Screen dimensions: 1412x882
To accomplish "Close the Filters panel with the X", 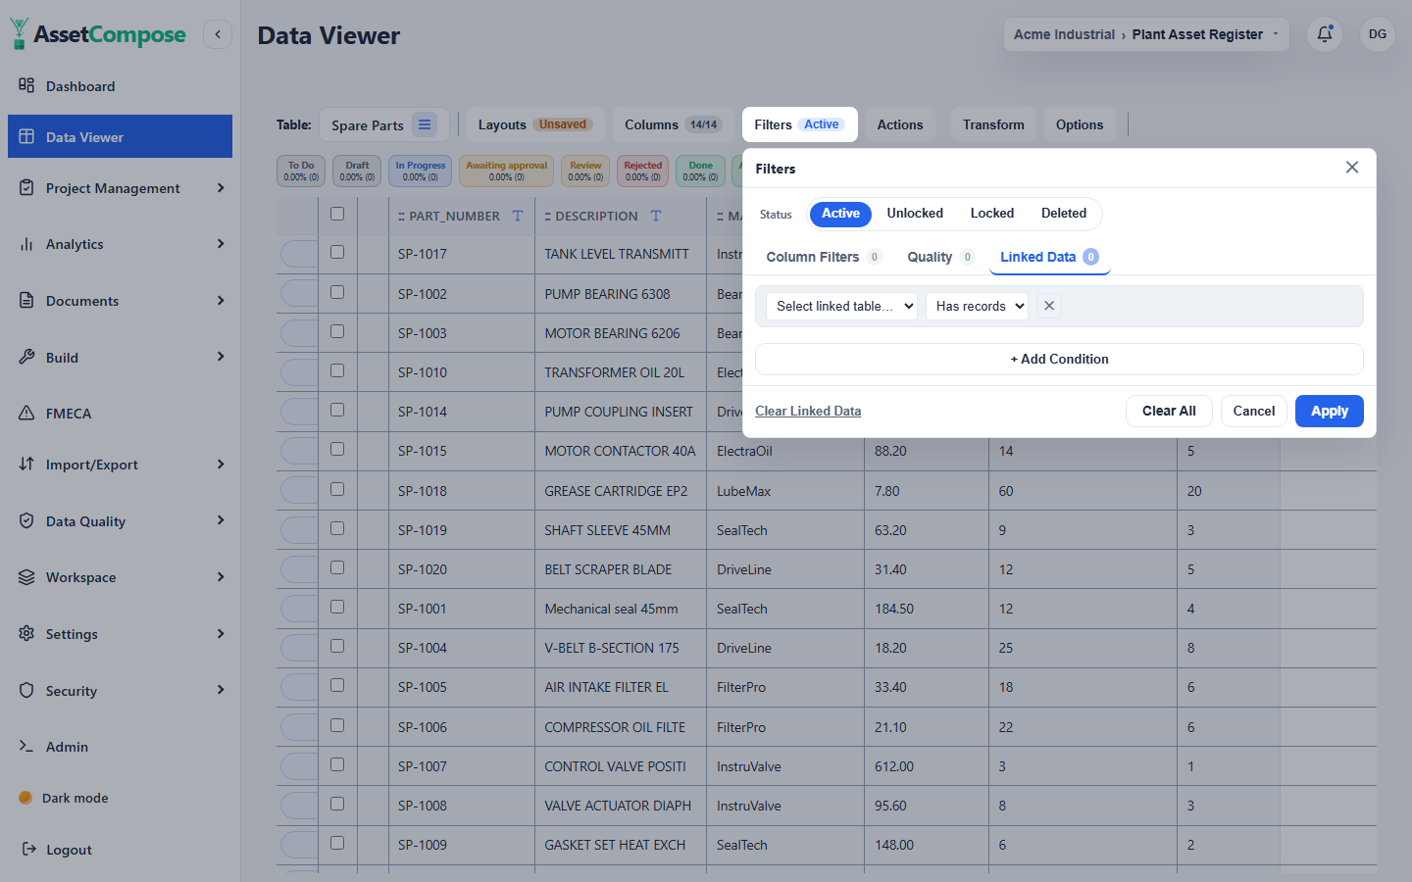I will pos(1352,168).
